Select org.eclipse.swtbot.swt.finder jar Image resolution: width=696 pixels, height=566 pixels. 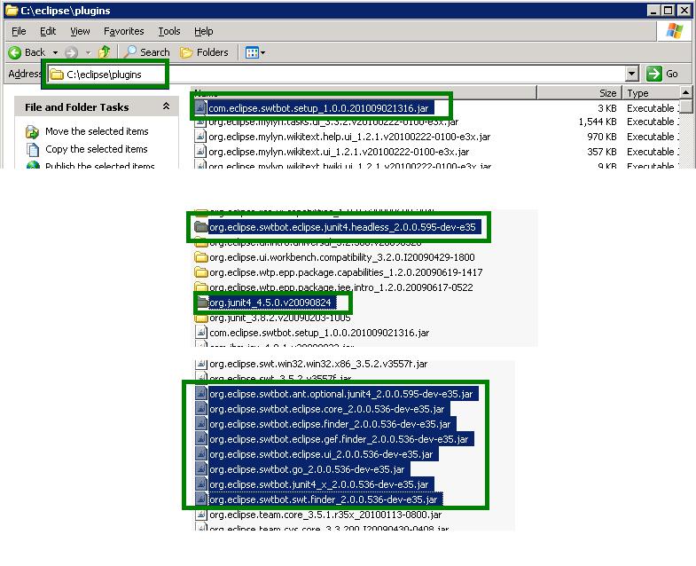click(x=323, y=499)
